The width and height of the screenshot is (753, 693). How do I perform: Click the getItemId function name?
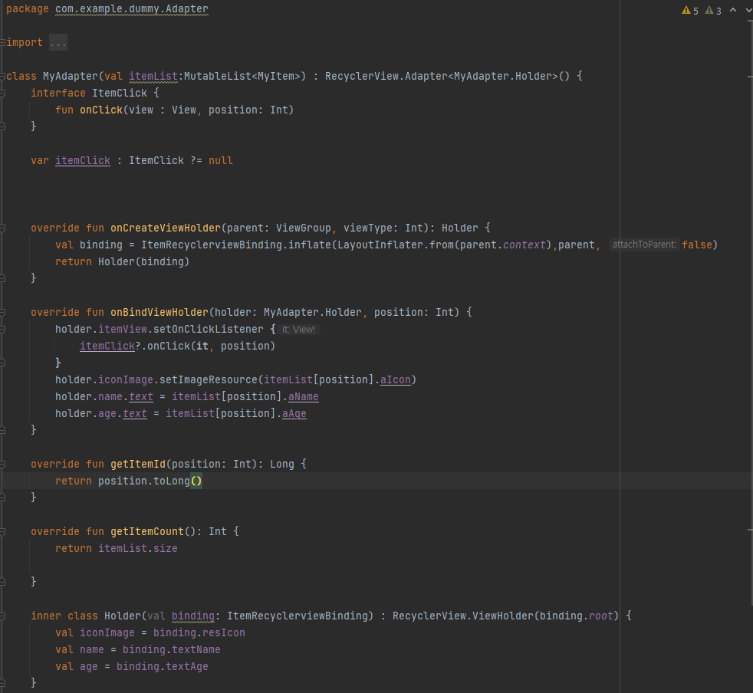(x=138, y=465)
